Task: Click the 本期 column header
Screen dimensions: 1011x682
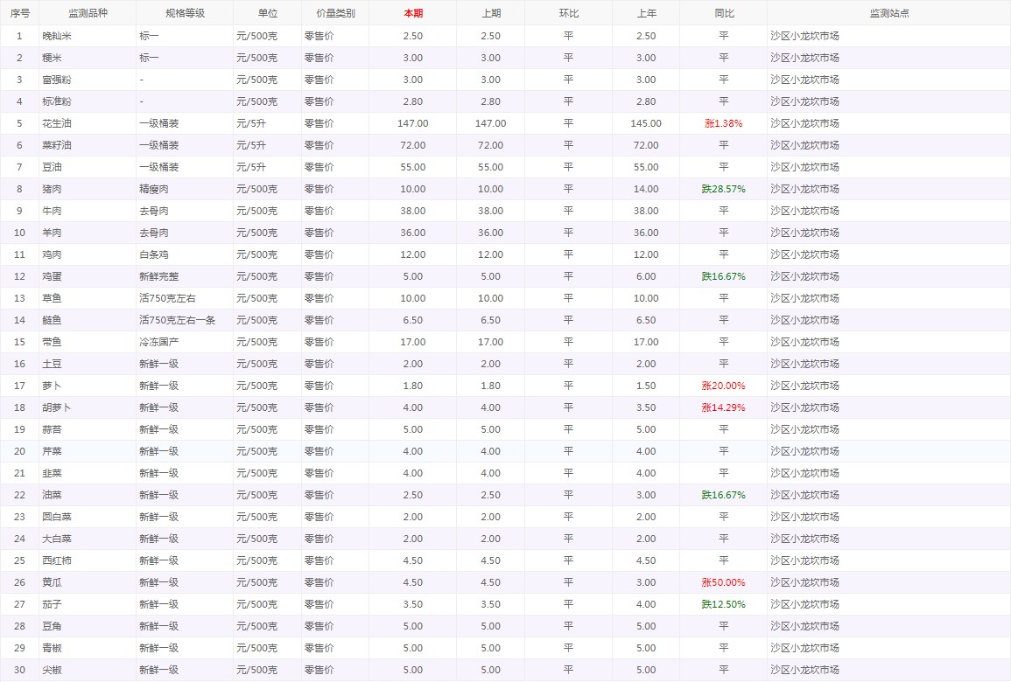Action: coord(412,13)
